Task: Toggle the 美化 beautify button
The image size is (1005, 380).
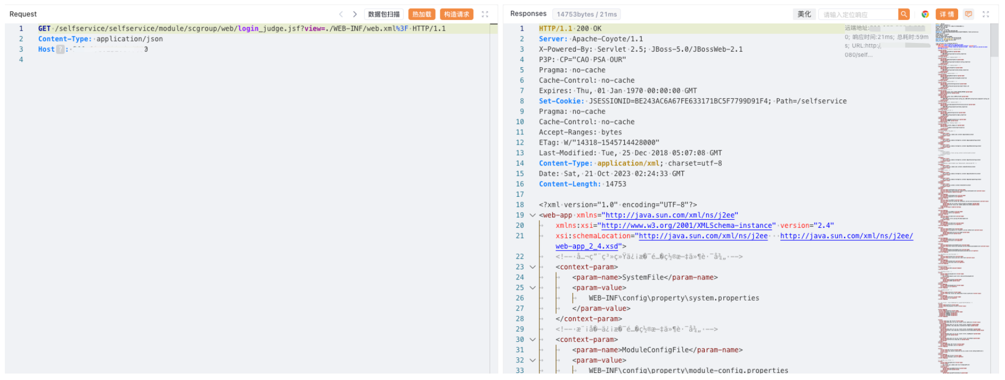Action: click(804, 15)
